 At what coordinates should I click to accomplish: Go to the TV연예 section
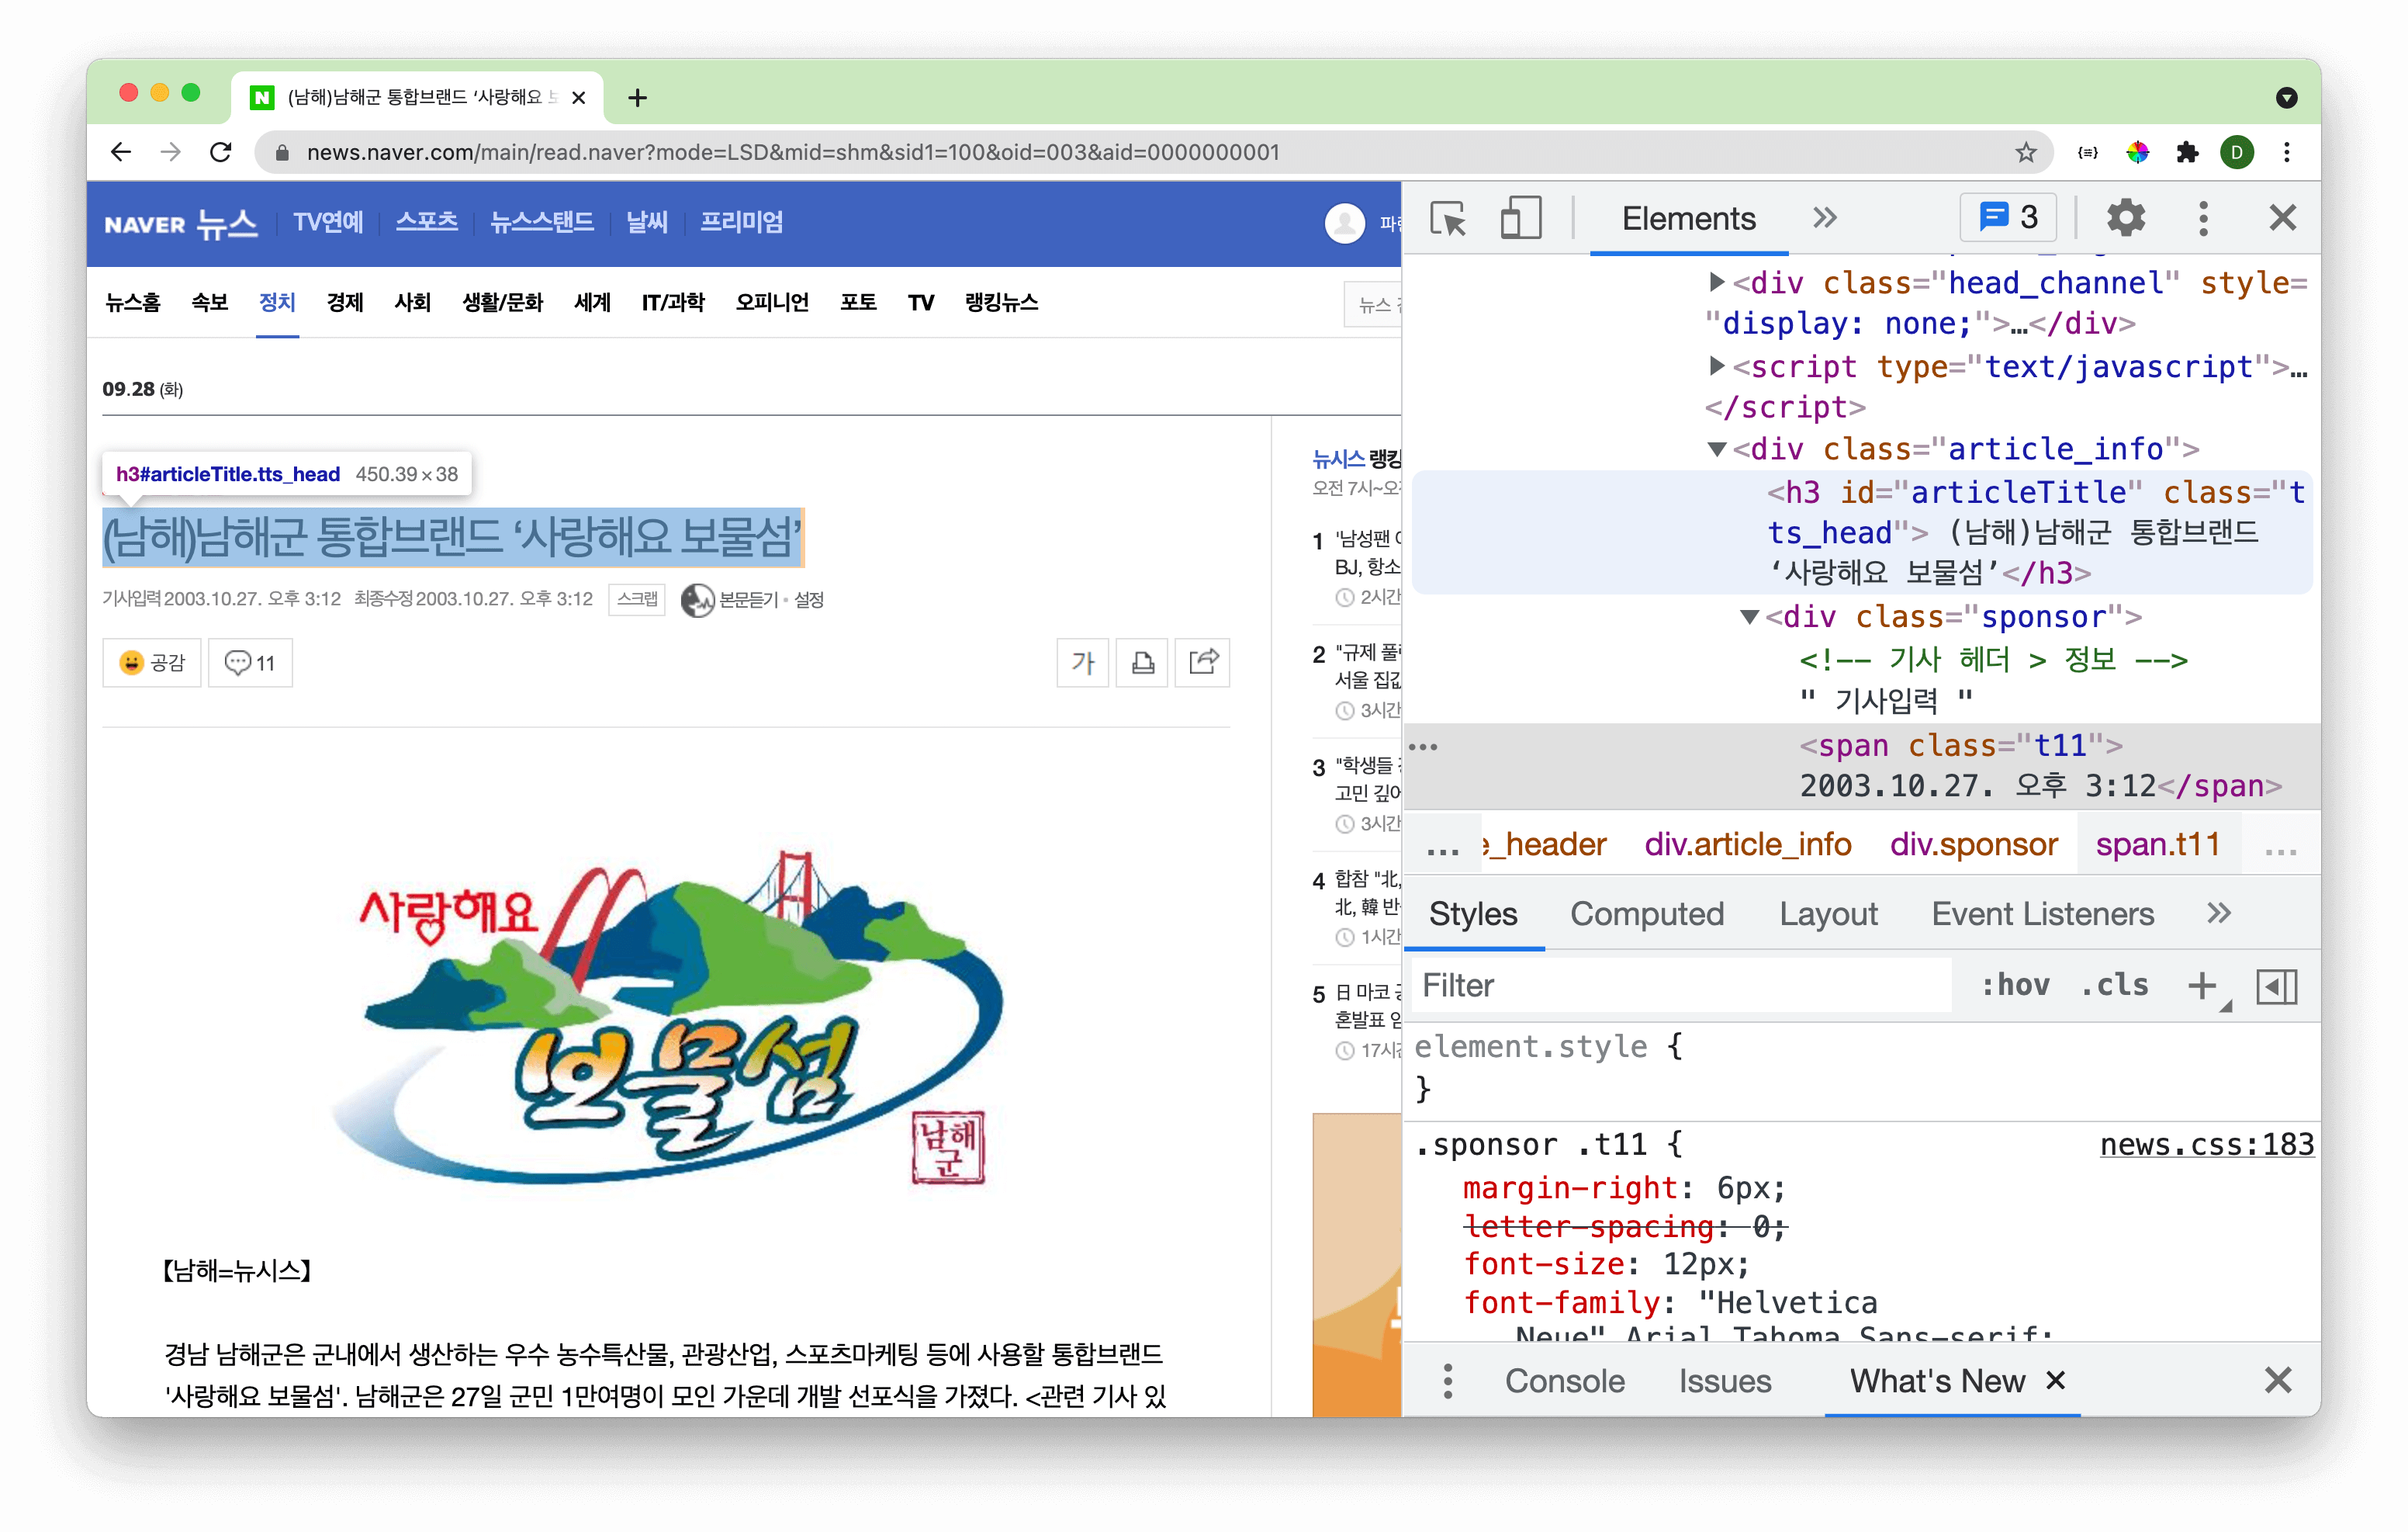pyautogui.click(x=328, y=221)
